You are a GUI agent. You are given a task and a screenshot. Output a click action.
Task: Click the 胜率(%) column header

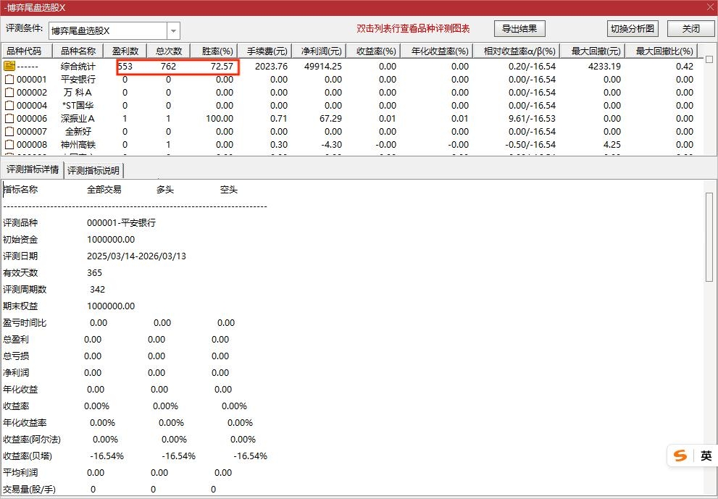coord(215,50)
